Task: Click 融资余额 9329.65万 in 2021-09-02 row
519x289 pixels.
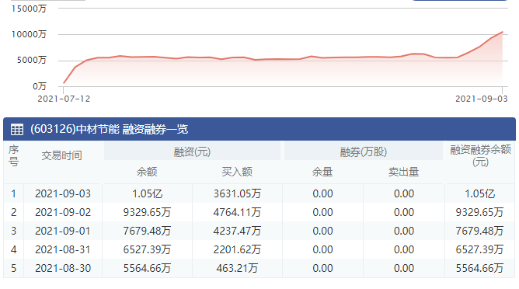Action: click(147, 212)
